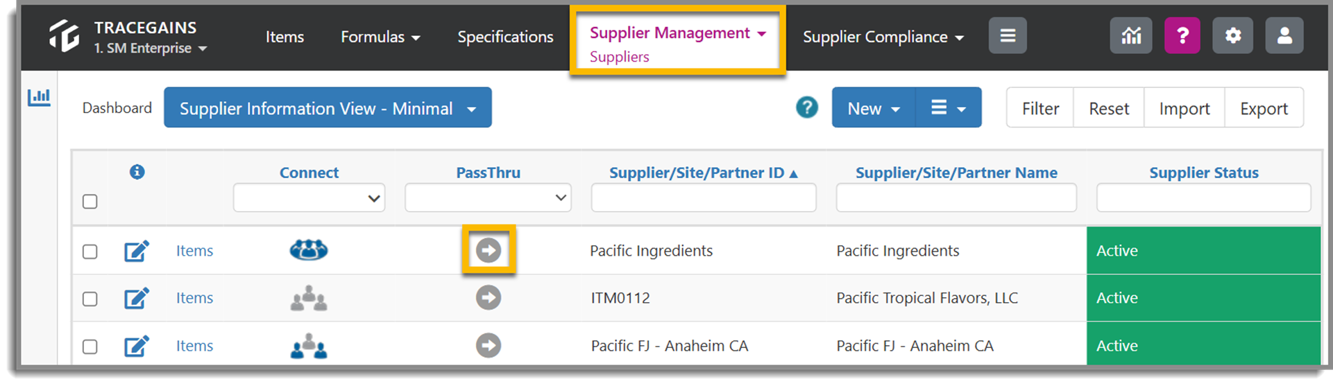Expand the list actions menu beside New
The height and width of the screenshot is (386, 1333).
click(x=948, y=107)
